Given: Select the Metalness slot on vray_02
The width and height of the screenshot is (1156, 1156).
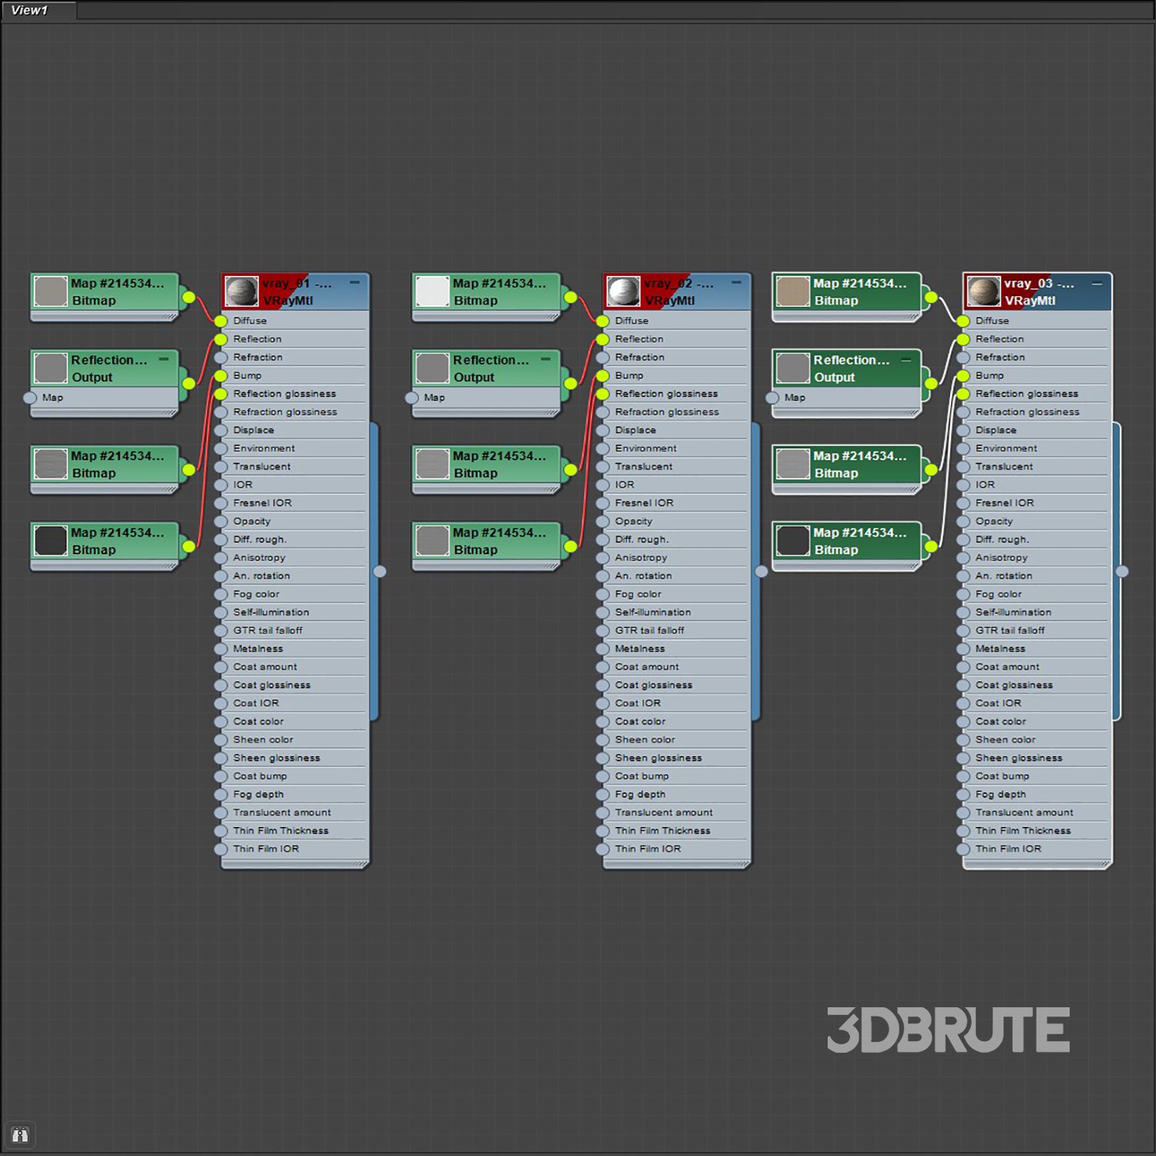Looking at the screenshot, I should tap(640, 649).
